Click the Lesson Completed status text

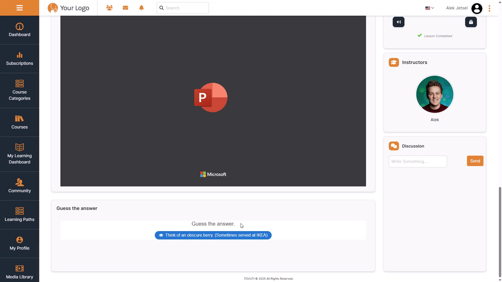[x=438, y=36]
